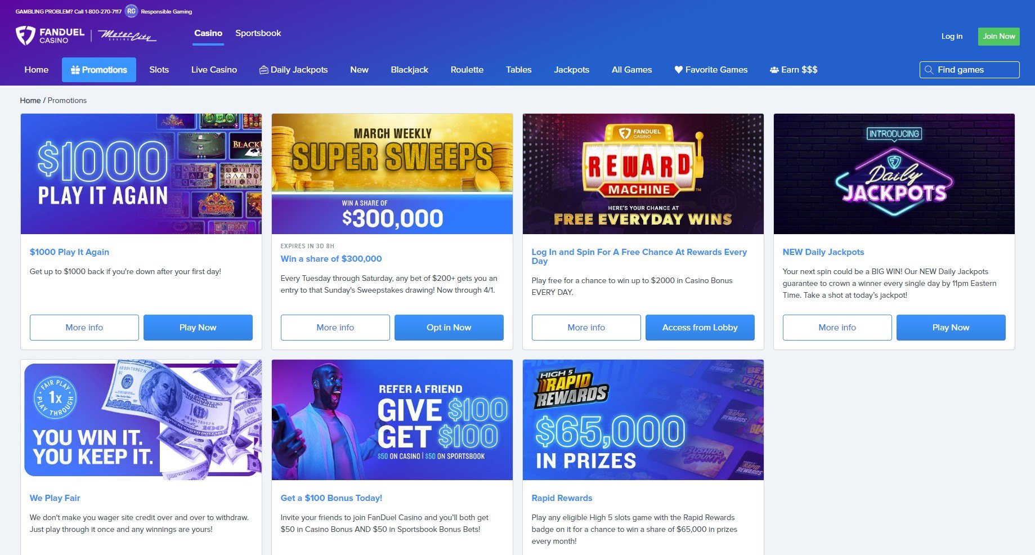Click Opt in Now for Super Sweeps
The width and height of the screenshot is (1035, 555).
449,328
